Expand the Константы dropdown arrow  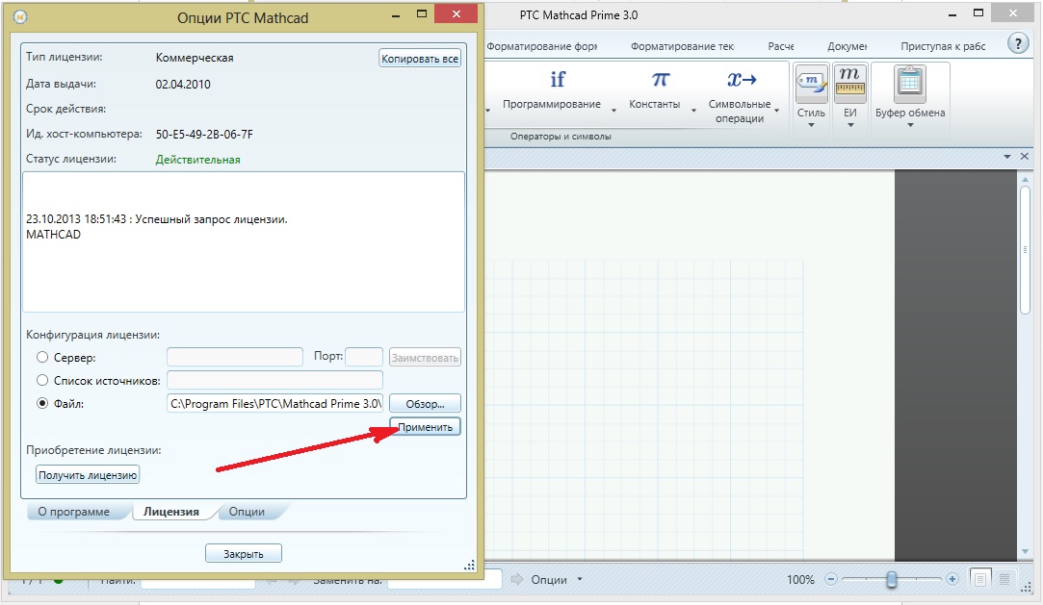pos(693,111)
